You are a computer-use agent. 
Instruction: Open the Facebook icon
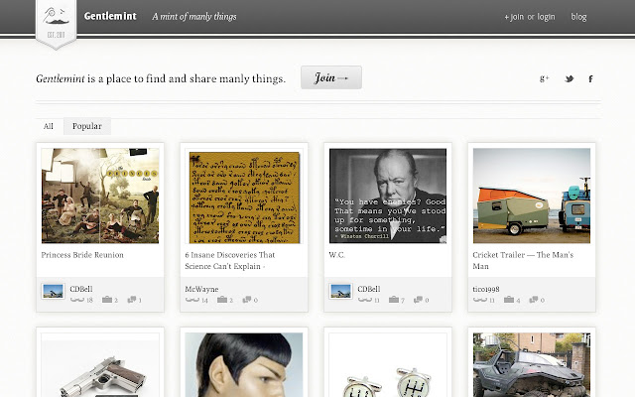pos(590,78)
